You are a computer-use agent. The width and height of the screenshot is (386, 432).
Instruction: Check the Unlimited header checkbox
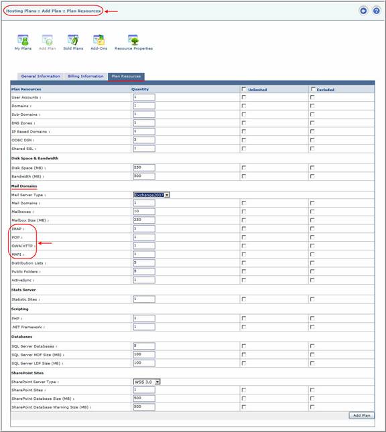point(244,89)
